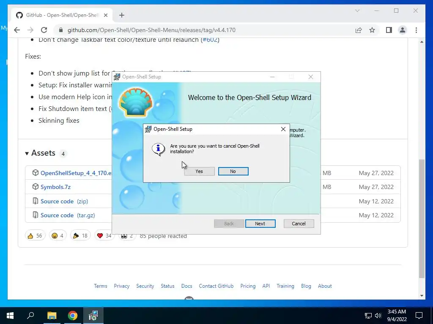Screen dimensions: 433x324
Task: Download Source code (zip)
Action: pyautogui.click(x=64, y=201)
